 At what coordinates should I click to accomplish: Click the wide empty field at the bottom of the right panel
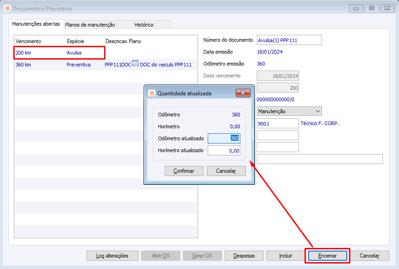[320, 159]
